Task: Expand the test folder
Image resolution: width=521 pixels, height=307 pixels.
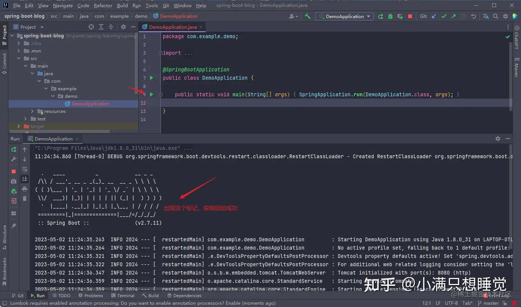Action: pyautogui.click(x=25, y=119)
